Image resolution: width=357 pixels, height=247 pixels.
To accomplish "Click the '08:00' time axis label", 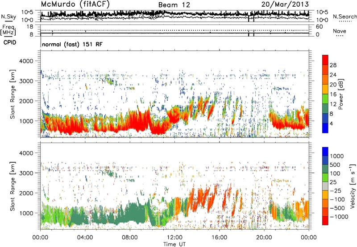I will tap(130, 238).
